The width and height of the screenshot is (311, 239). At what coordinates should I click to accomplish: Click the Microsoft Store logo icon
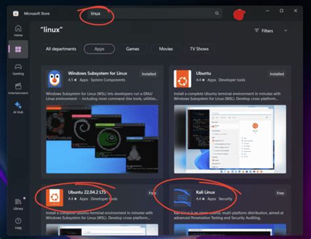pyautogui.click(x=16, y=14)
